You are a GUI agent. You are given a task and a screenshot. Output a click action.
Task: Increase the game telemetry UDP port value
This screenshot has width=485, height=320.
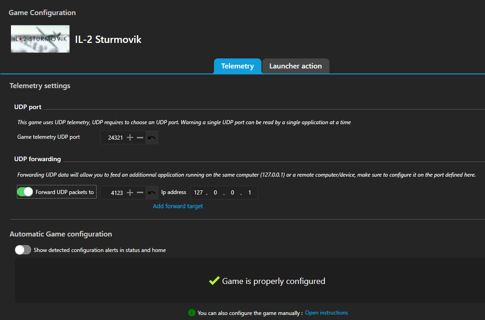130,137
